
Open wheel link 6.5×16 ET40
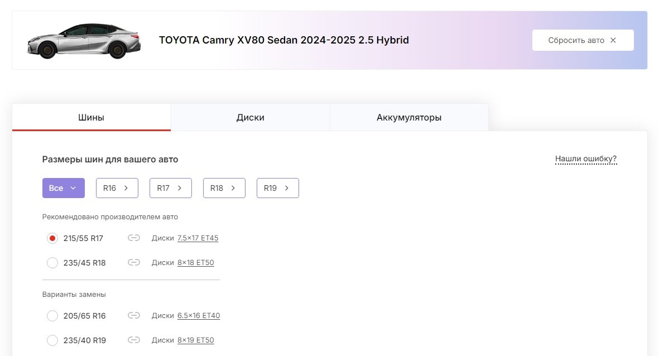click(x=199, y=315)
